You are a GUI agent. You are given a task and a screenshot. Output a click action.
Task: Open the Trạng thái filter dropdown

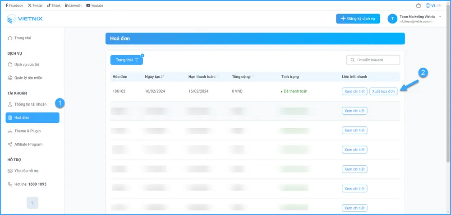coord(126,60)
